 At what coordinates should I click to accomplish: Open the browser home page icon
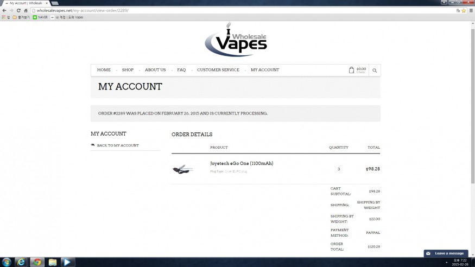[26, 10]
